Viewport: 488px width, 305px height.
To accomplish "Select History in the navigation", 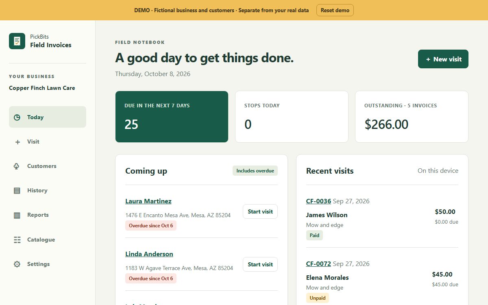I will 48,190.
